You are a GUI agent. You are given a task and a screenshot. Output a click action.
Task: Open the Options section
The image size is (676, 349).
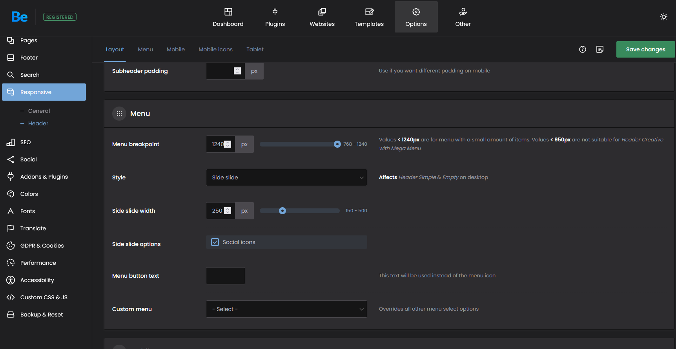[x=416, y=17]
